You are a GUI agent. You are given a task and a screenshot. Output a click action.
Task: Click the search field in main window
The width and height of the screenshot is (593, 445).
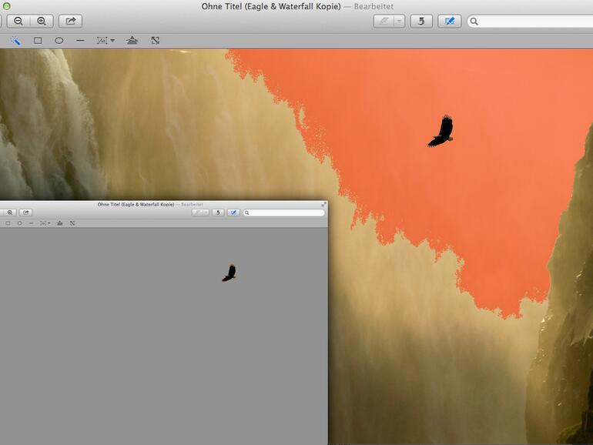point(531,22)
